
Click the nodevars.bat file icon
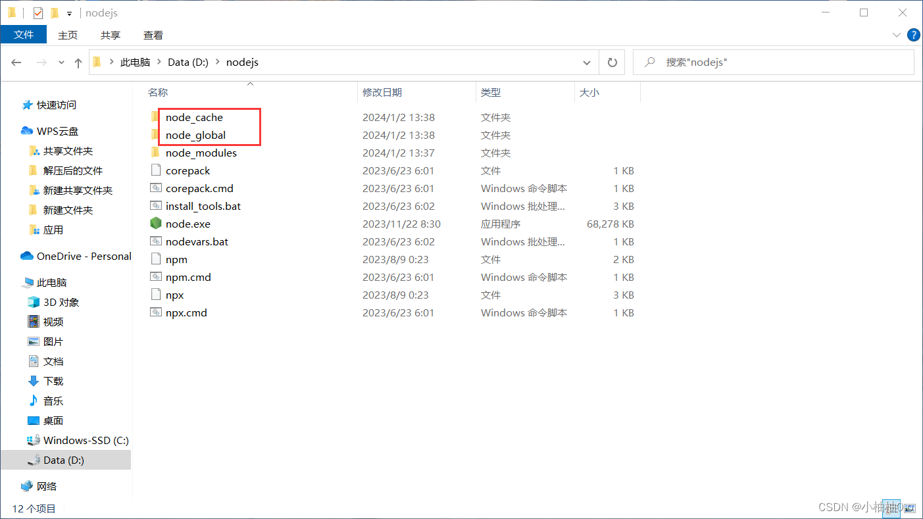(x=155, y=241)
